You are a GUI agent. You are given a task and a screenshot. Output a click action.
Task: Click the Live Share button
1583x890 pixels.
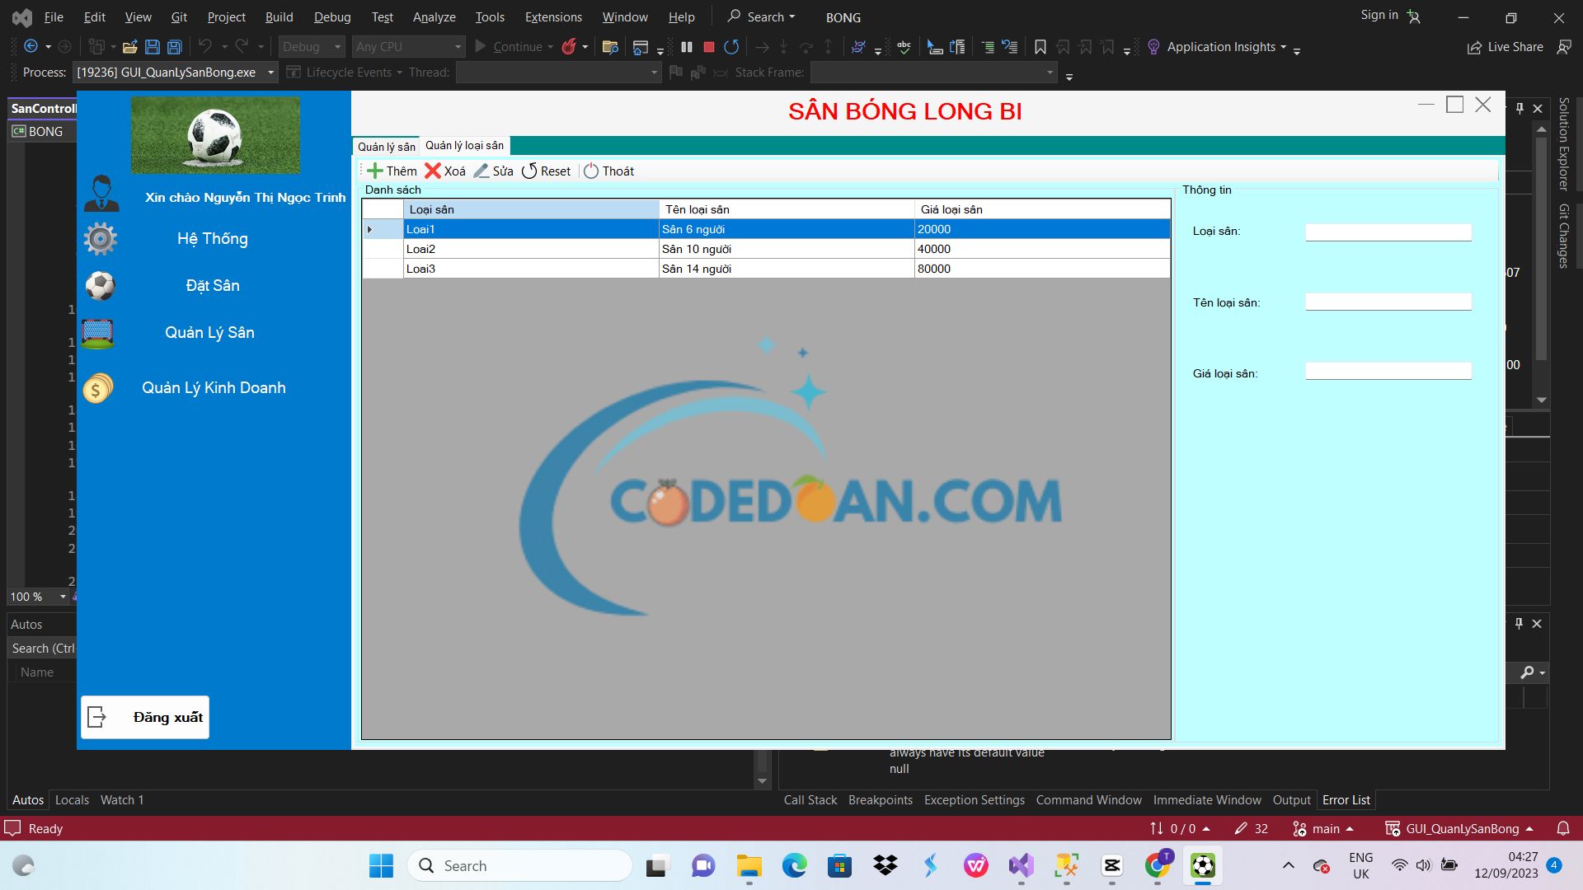tap(1505, 47)
